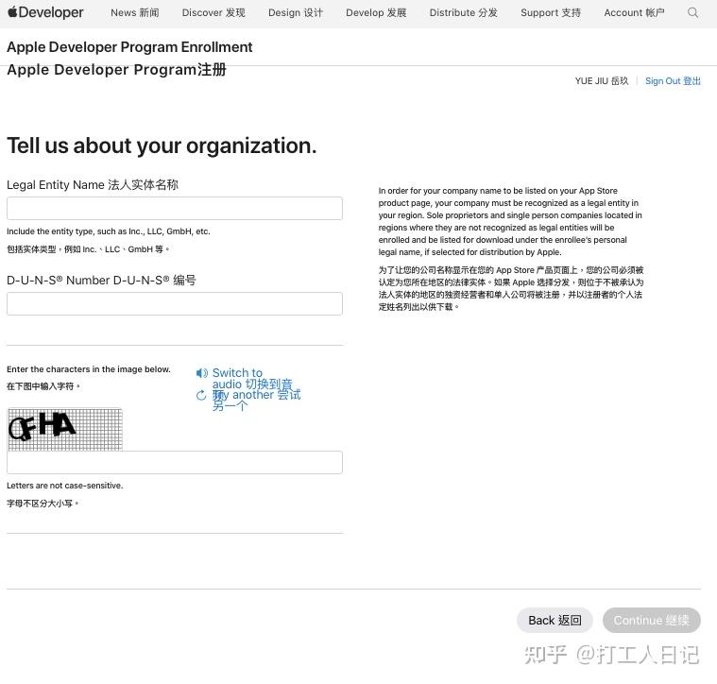Click the Apple Developer Program Enrollment heading

129,47
